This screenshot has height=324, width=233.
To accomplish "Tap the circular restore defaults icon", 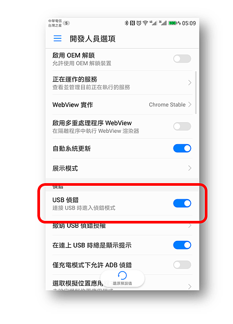I will 122,275.
